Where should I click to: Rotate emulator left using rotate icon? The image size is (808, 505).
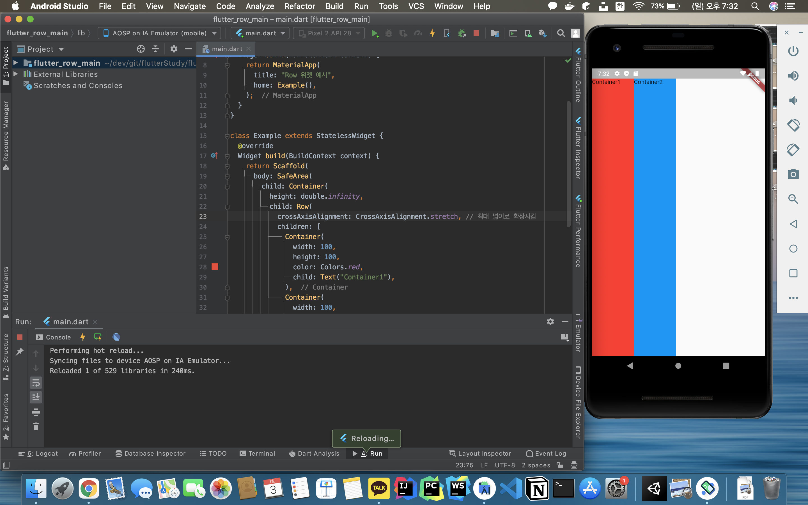tap(793, 125)
